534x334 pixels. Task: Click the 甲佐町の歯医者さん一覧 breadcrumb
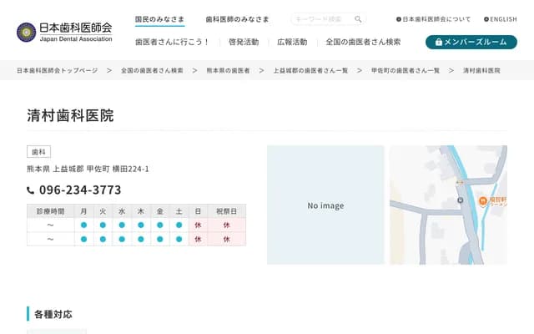click(405, 71)
